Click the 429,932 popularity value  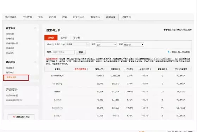100,76
